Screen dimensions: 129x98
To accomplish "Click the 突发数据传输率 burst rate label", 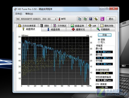I will pos(103,77).
